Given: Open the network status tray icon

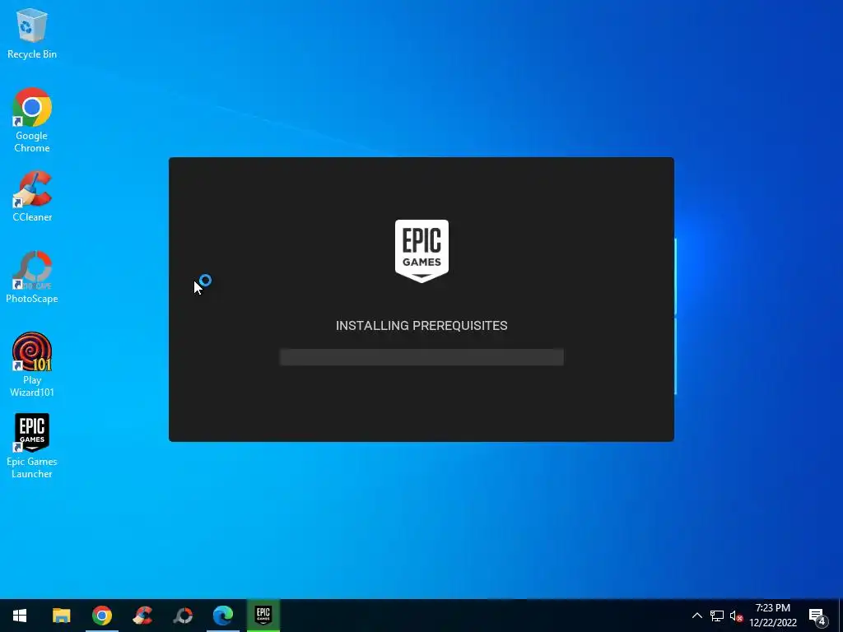Looking at the screenshot, I should [x=717, y=616].
